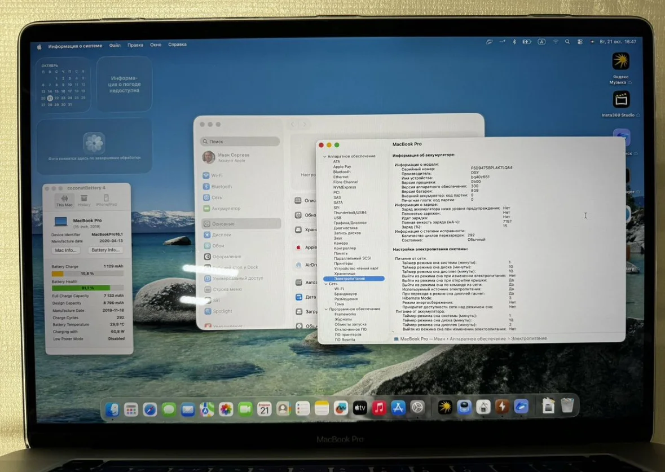Open Yandex Music sunburst icon in Dock
The height and width of the screenshot is (472, 665).
[445, 408]
